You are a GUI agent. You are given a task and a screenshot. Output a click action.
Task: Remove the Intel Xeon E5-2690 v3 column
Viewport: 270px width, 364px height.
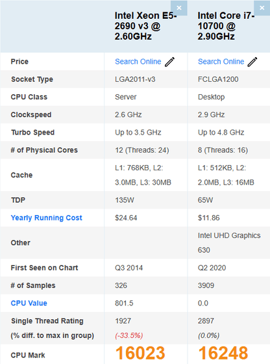click(179, 8)
